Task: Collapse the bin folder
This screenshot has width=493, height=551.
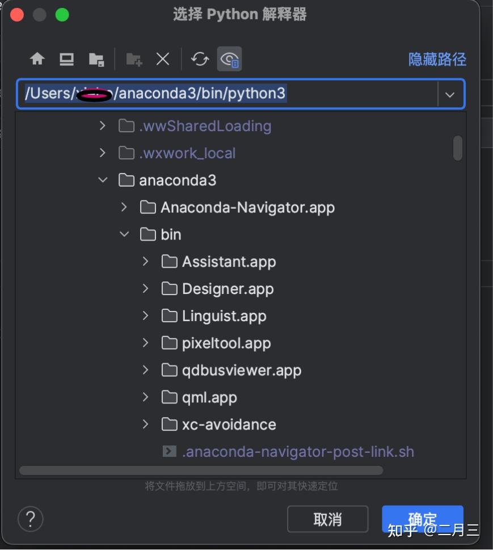Action: 124,234
